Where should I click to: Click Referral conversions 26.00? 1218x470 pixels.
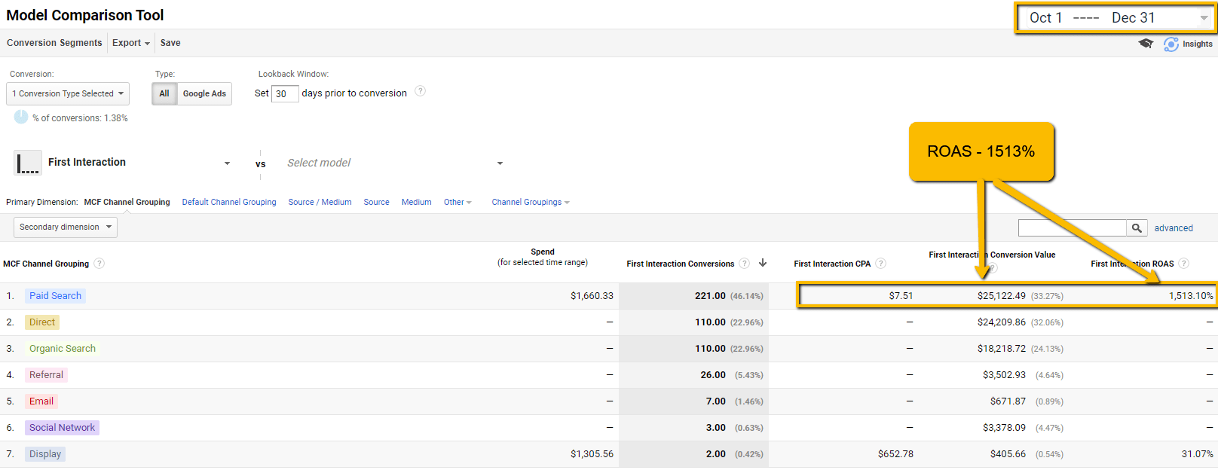coord(713,375)
